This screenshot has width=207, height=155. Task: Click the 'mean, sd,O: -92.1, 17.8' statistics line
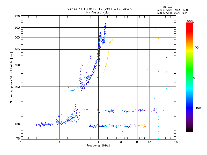[x=172, y=10]
